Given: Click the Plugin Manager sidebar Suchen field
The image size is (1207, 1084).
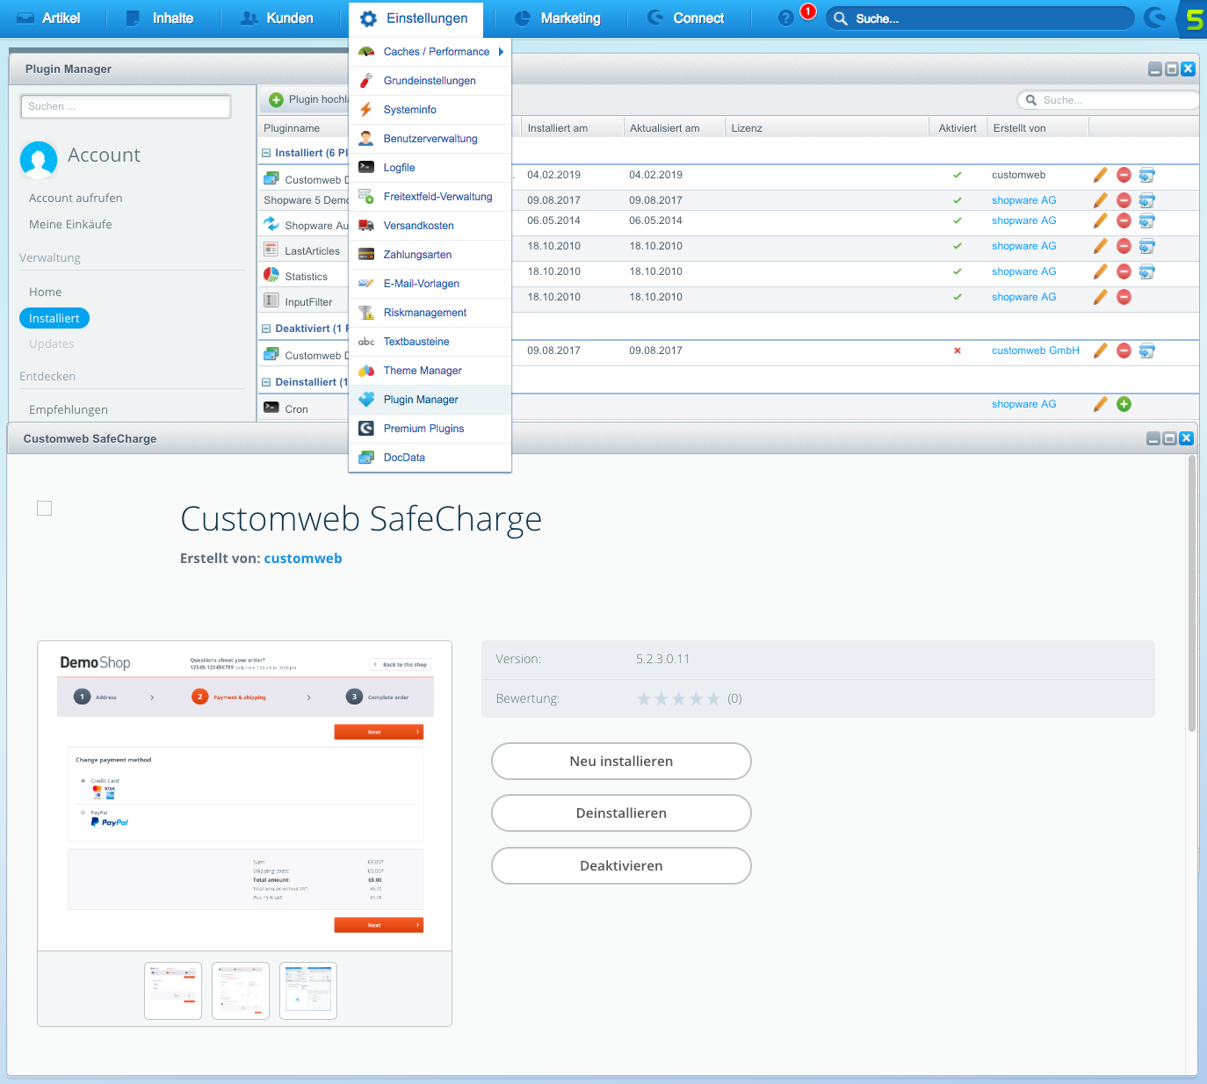Looking at the screenshot, I should tap(126, 106).
